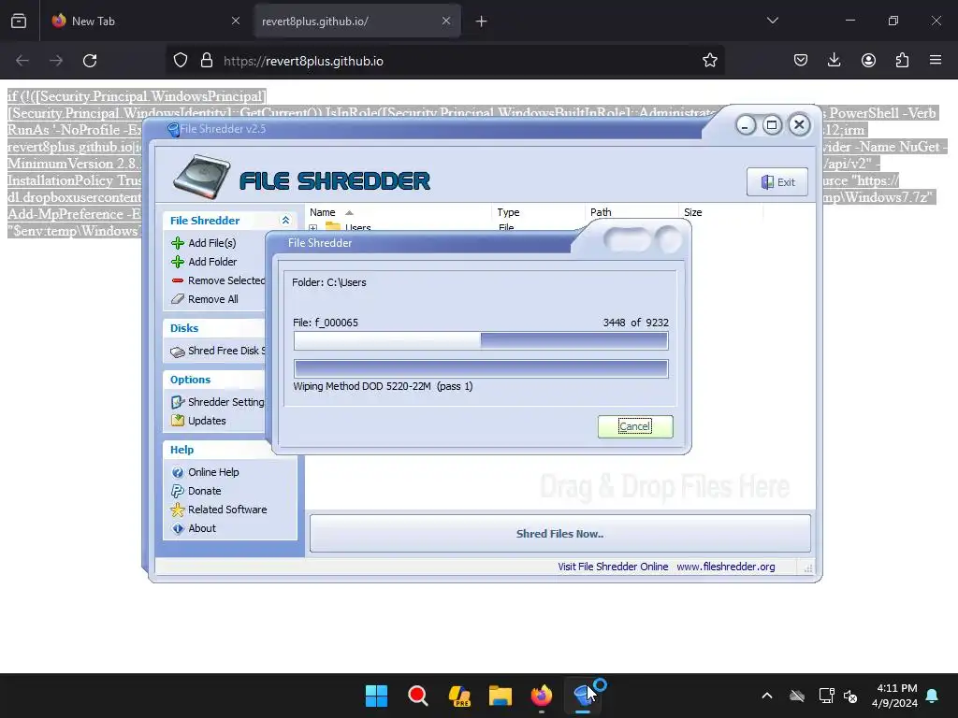958x718 pixels.
Task: Reload the current page
Action: pyautogui.click(x=90, y=61)
